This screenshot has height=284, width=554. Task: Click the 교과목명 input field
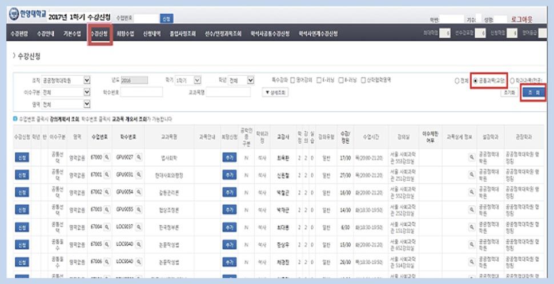point(227,92)
